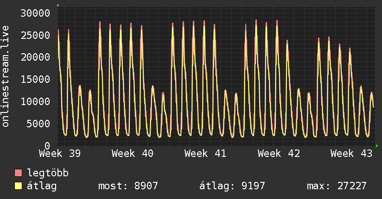Click the Week 39 axis label
This screenshot has height=199, width=382.
click(x=60, y=154)
